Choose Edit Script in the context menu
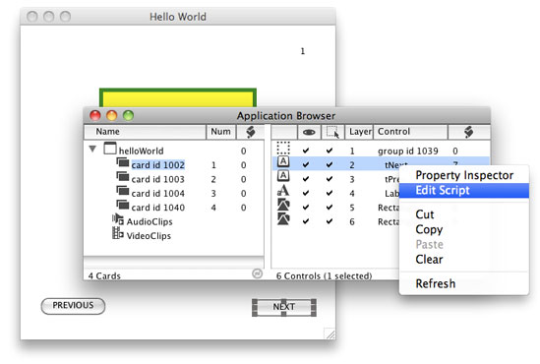Viewport: 540px width, 364px height. (x=464, y=191)
